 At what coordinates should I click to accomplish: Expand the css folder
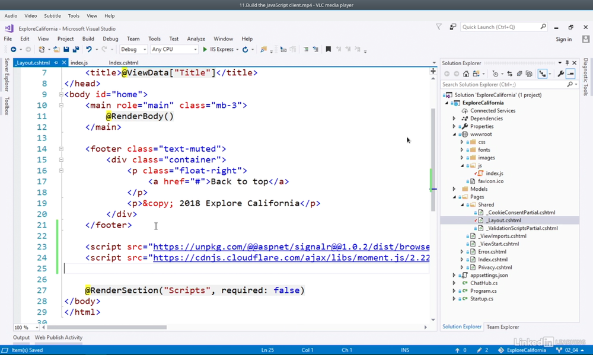pos(462,142)
